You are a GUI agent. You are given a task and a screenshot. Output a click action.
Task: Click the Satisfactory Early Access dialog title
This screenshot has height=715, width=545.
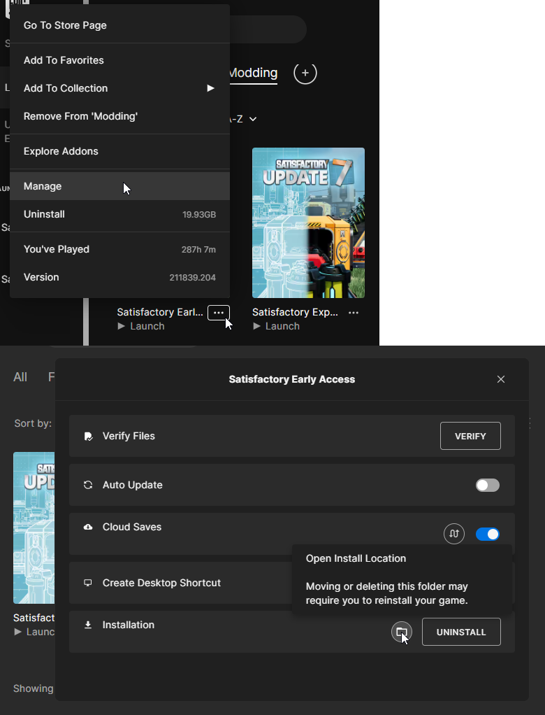[292, 379]
